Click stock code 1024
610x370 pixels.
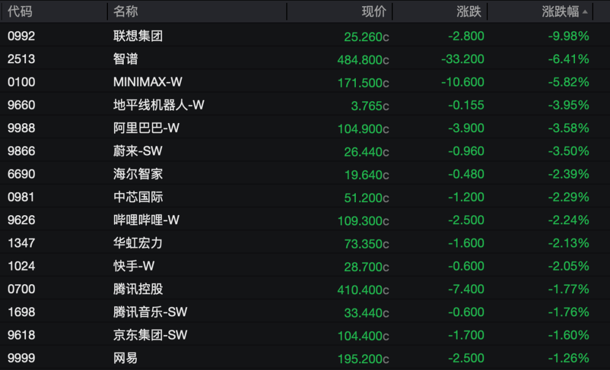[x=21, y=265]
